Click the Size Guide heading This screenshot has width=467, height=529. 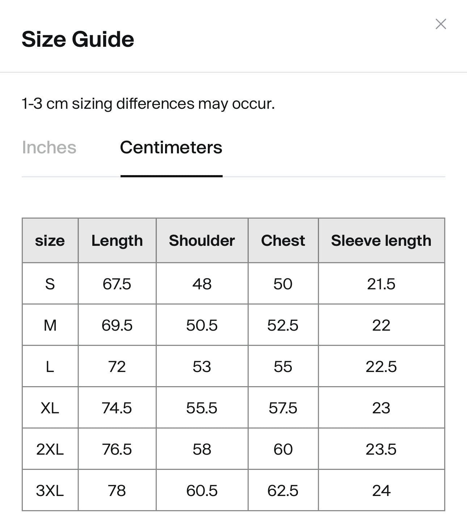[78, 39]
